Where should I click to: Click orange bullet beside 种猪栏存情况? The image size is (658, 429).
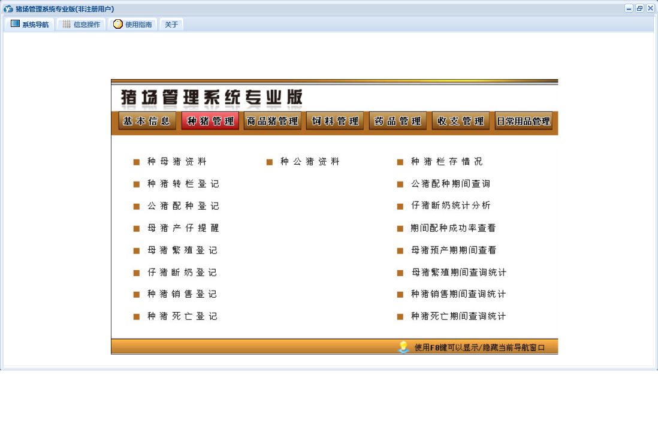pyautogui.click(x=400, y=162)
